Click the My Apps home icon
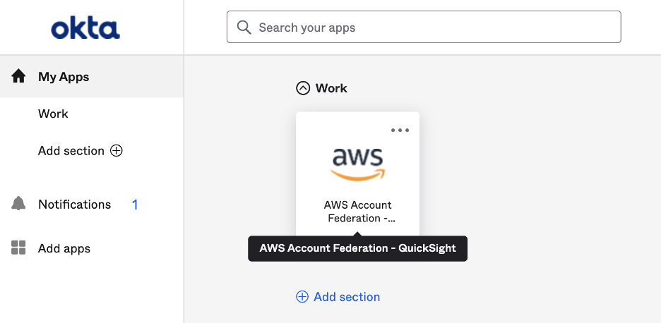Viewport: 661px width, 323px height. pos(18,77)
